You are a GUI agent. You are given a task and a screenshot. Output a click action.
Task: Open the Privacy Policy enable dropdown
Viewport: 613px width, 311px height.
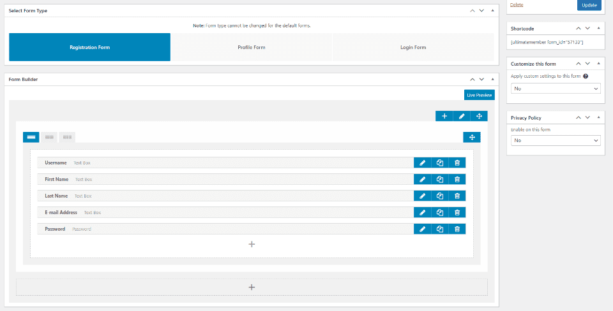556,140
